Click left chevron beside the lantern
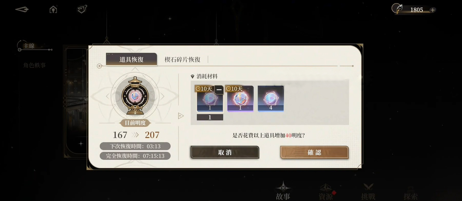 108,96
